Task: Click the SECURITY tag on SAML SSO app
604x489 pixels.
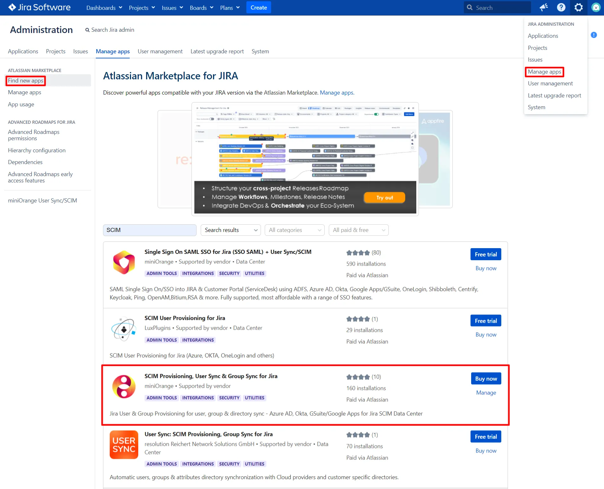Action: coord(229,274)
